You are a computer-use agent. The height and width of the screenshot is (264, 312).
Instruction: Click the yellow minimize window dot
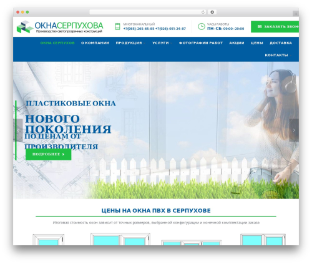pos(22,12)
